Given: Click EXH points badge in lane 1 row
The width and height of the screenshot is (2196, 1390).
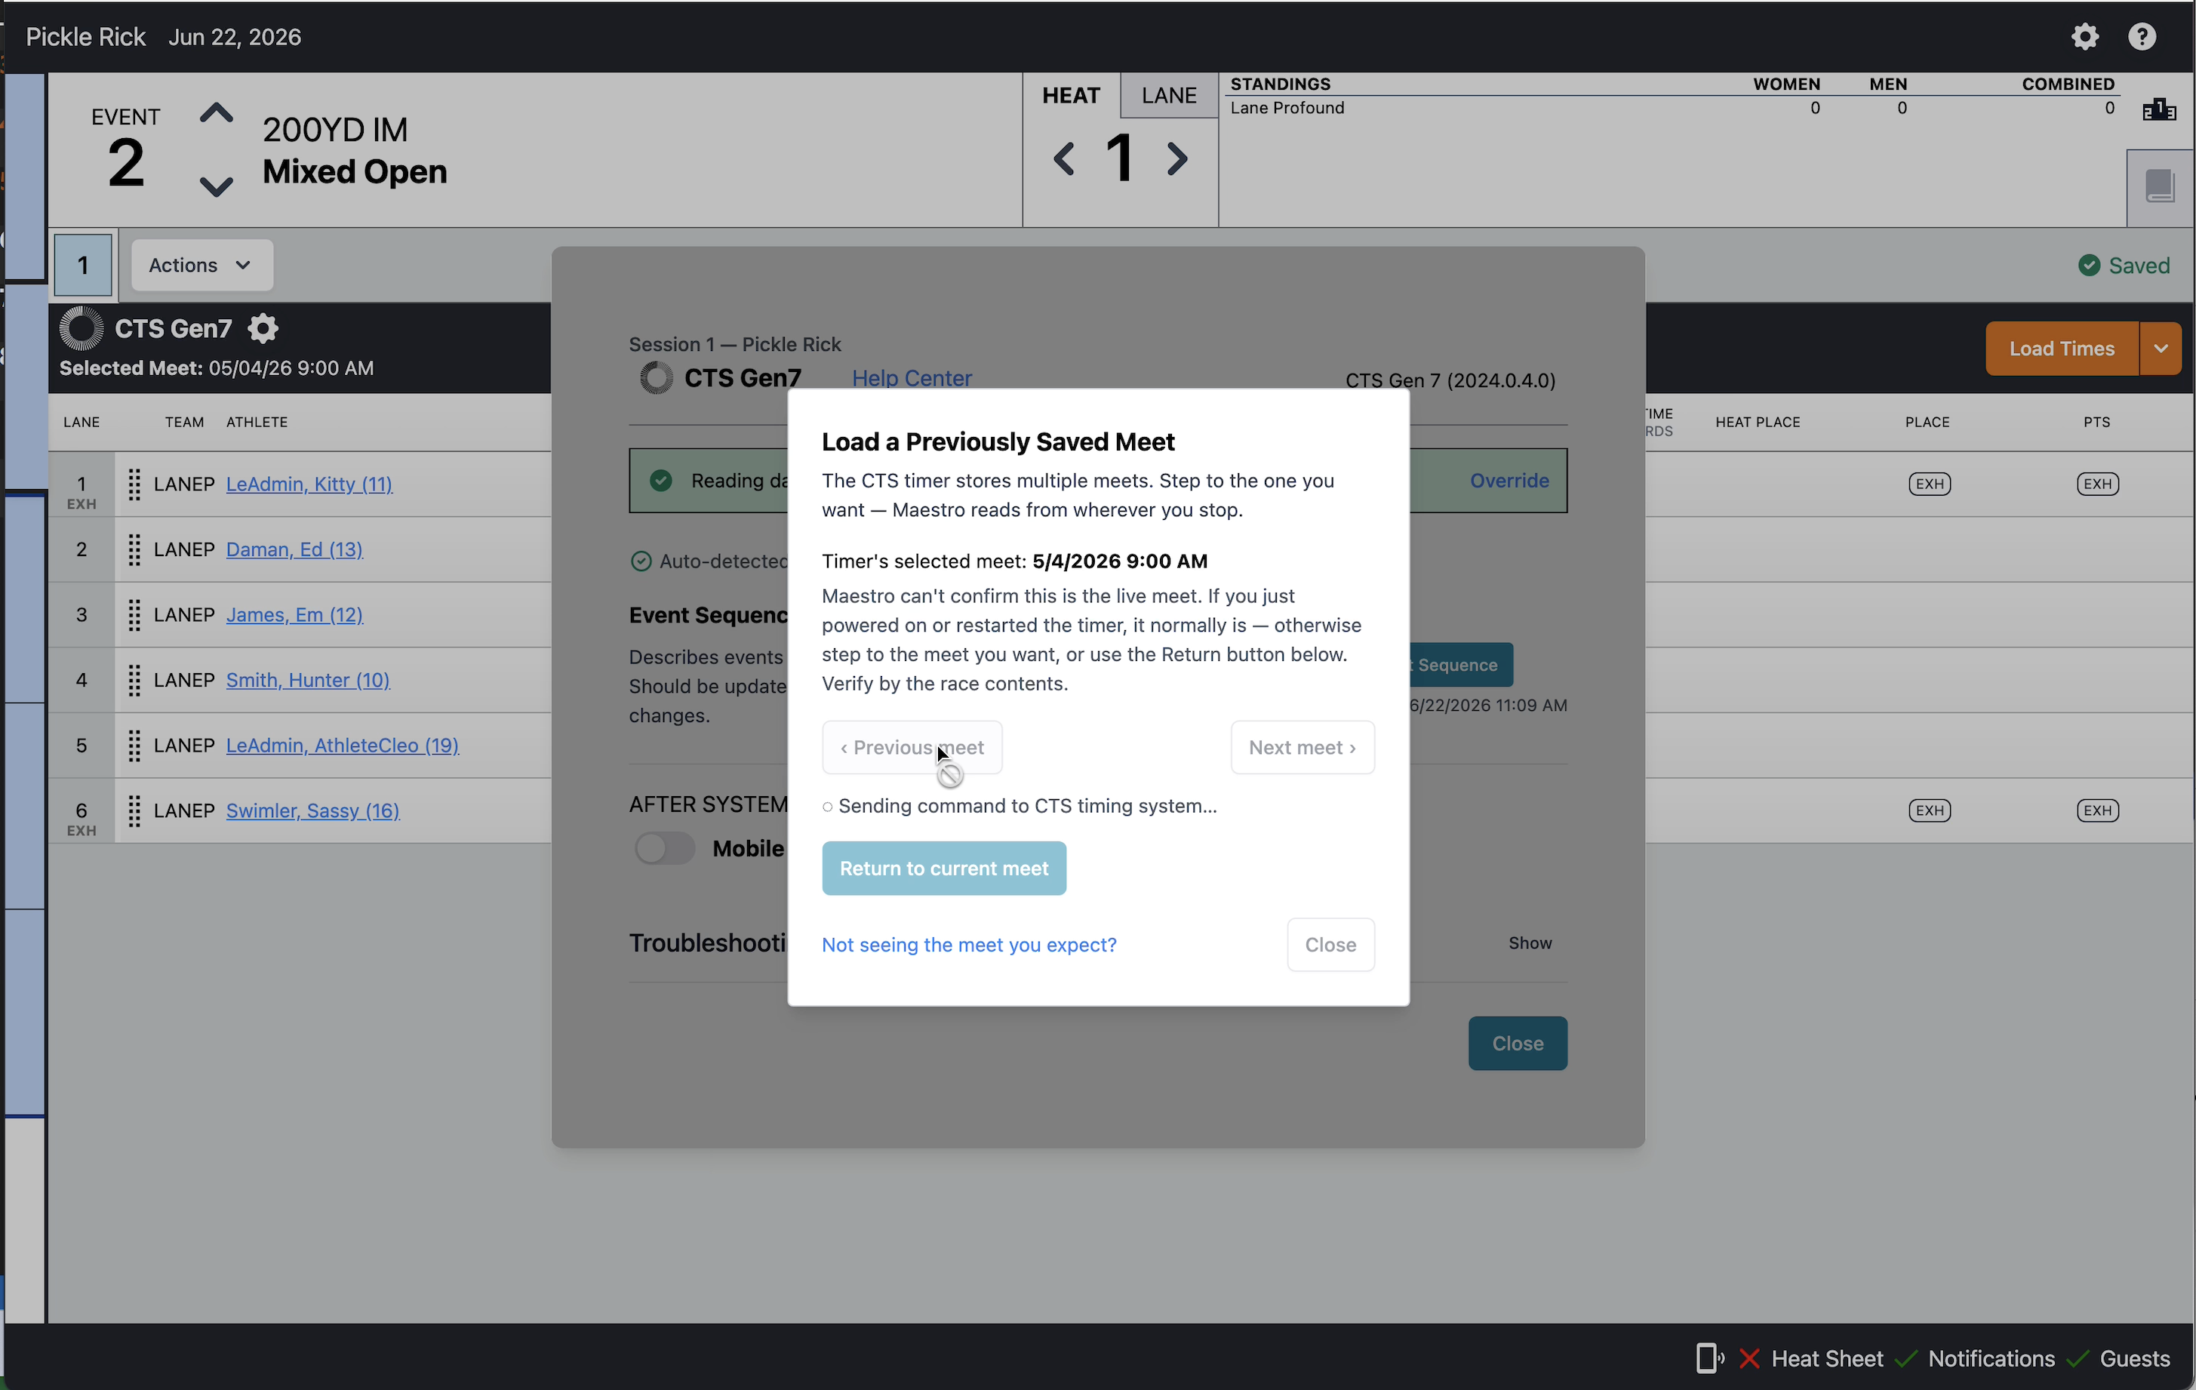Looking at the screenshot, I should pyautogui.click(x=2097, y=484).
